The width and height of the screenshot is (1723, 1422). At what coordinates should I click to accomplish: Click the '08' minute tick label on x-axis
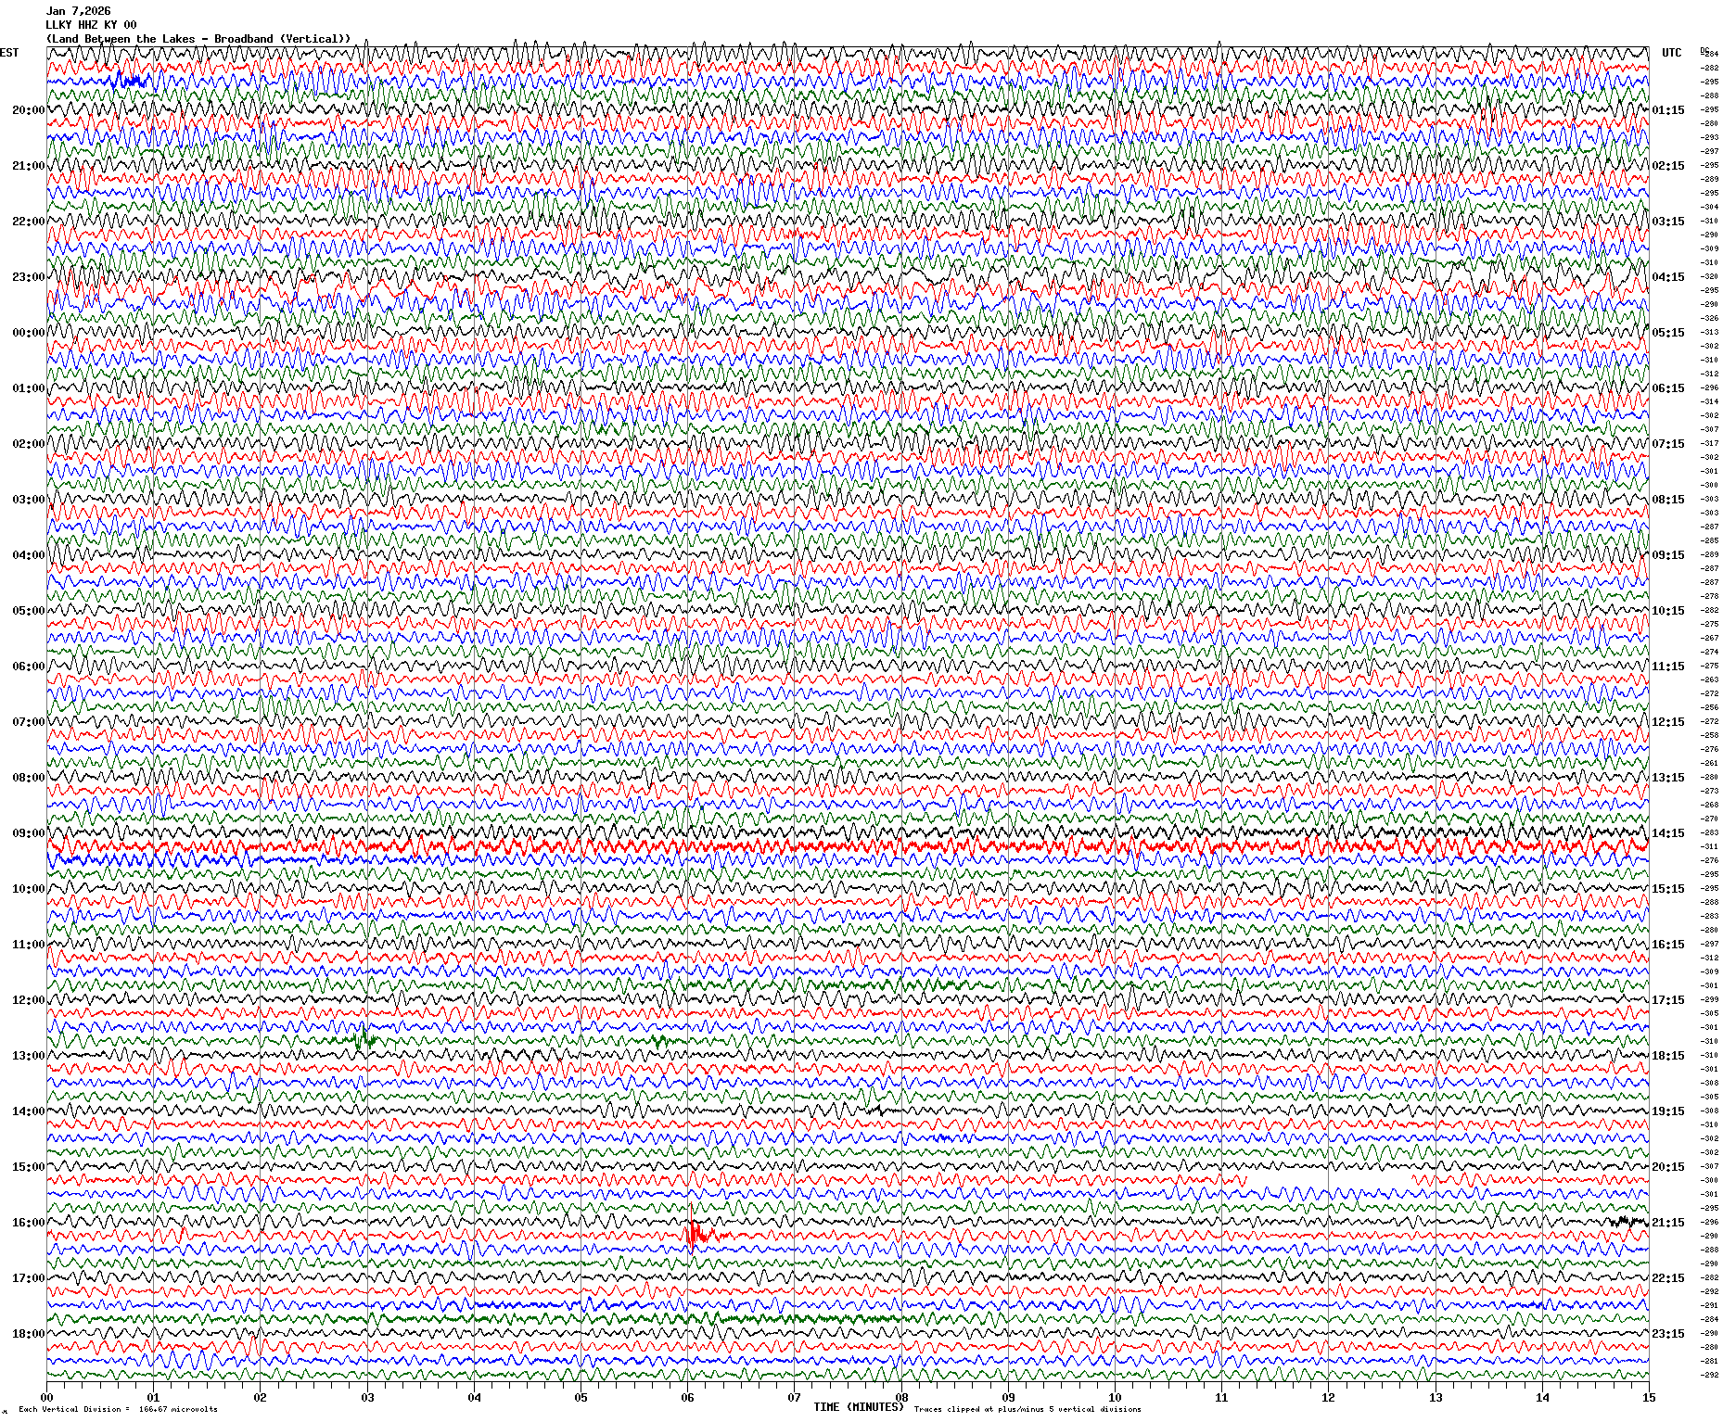(x=900, y=1398)
